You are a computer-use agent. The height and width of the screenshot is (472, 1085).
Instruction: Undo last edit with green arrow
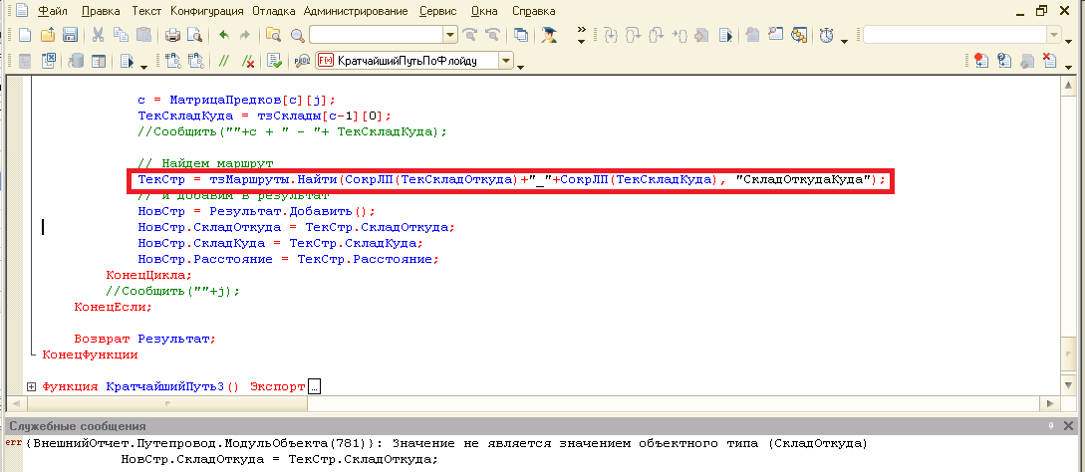click(223, 35)
